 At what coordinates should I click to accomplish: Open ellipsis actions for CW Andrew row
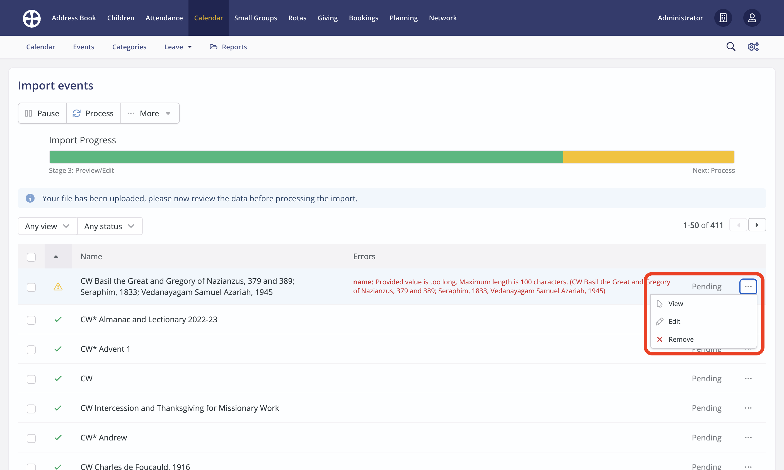click(x=748, y=437)
